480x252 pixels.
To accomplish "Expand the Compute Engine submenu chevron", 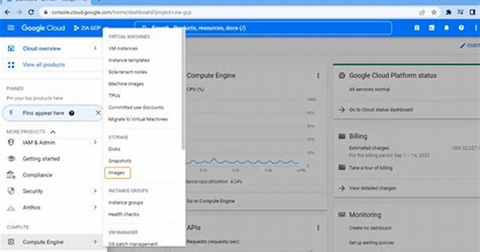I will point(95,242).
